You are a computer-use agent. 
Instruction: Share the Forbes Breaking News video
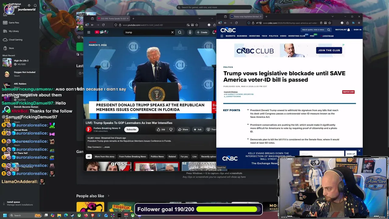point(183,130)
